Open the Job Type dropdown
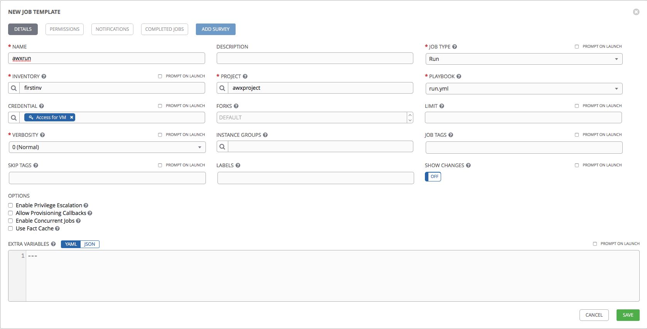Viewport: 647px width, 329px height. click(524, 59)
